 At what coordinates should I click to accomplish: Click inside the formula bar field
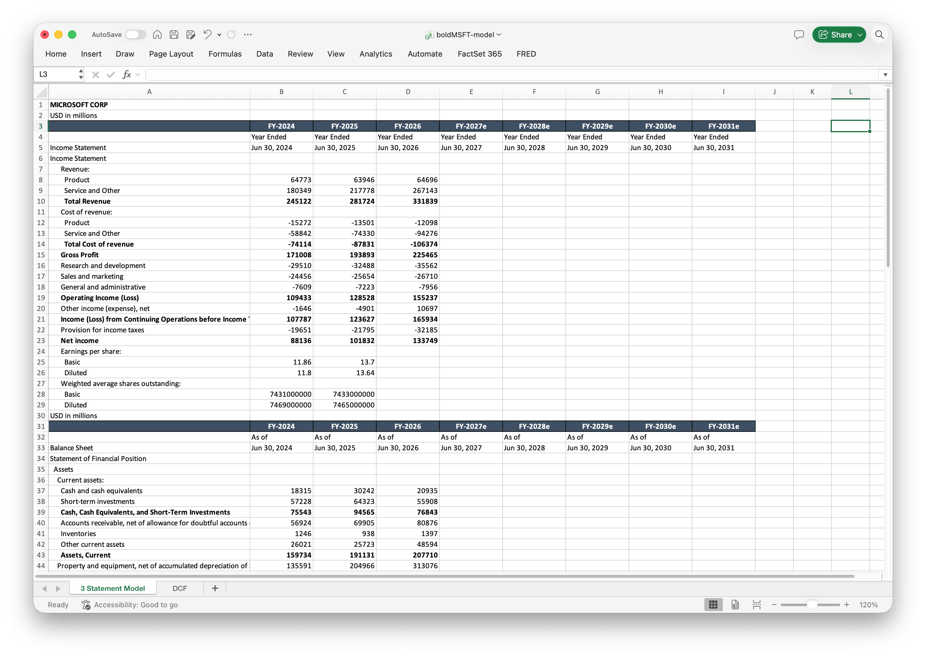512,74
